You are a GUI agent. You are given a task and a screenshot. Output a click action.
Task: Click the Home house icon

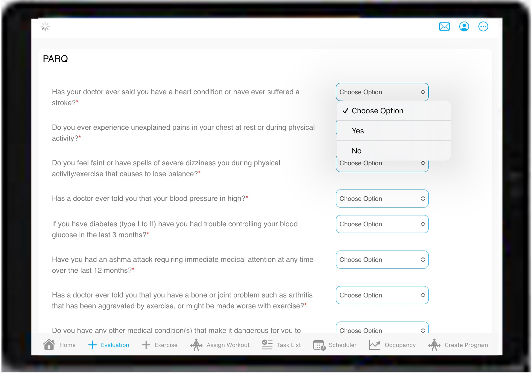coord(49,345)
